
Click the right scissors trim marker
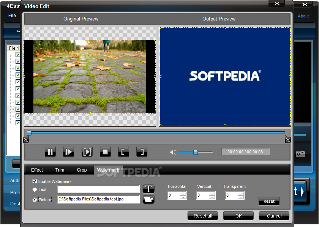tap(288, 140)
